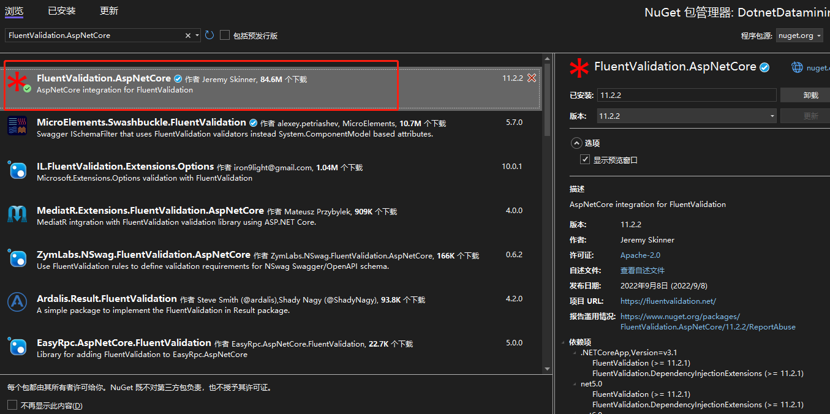Toggle the include prerelease checkbox
Image resolution: width=830 pixels, height=414 pixels.
pos(225,36)
